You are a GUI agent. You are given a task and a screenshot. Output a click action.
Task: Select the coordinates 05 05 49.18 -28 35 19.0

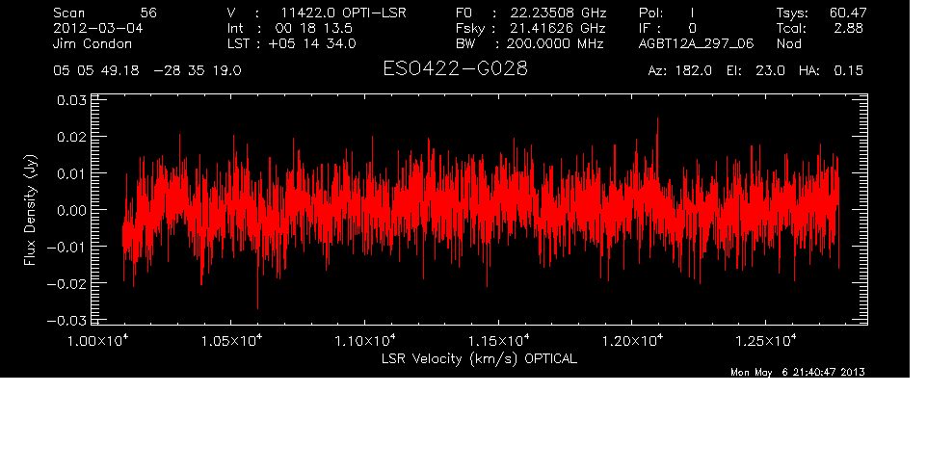(147, 71)
